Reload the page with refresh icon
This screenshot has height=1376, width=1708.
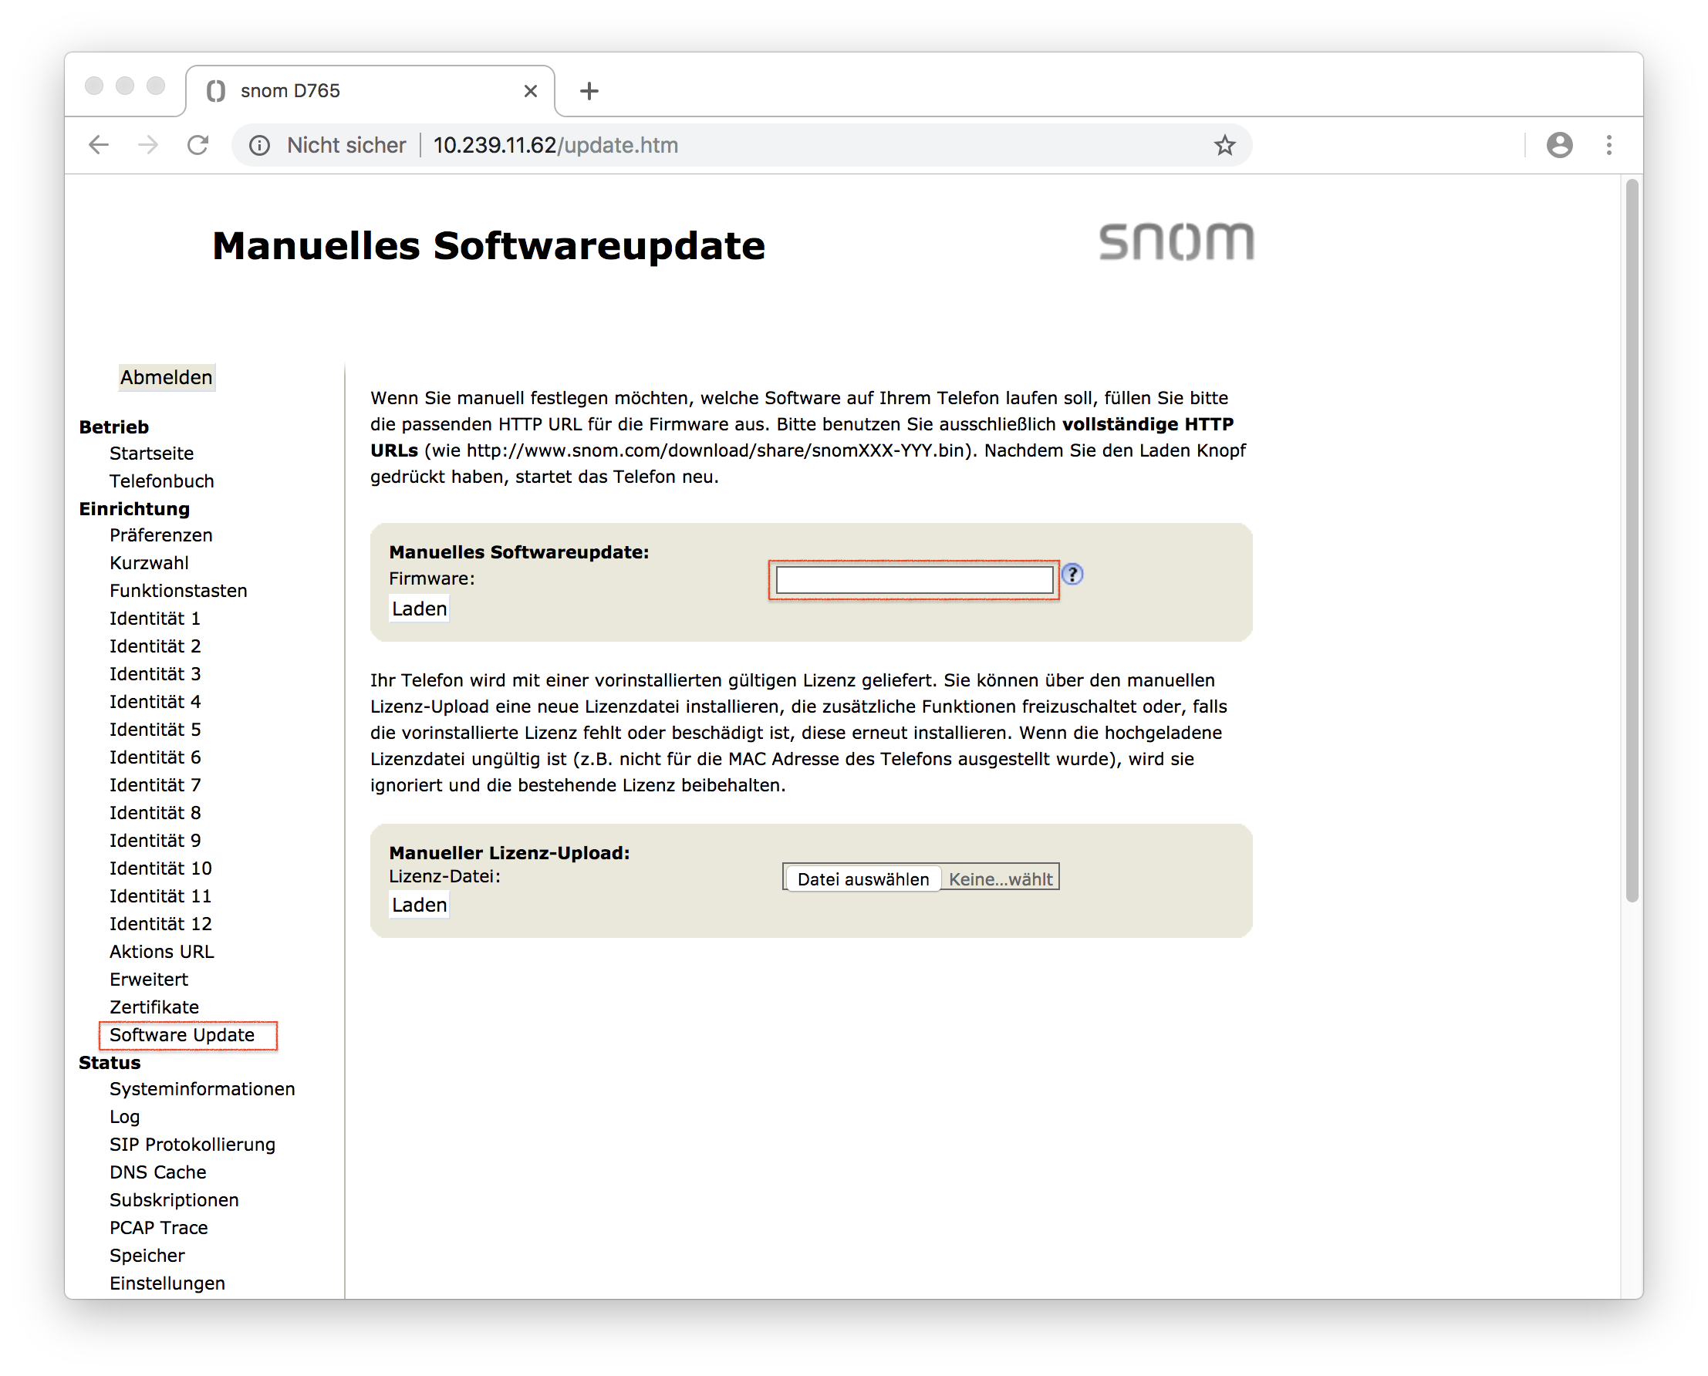pos(198,145)
